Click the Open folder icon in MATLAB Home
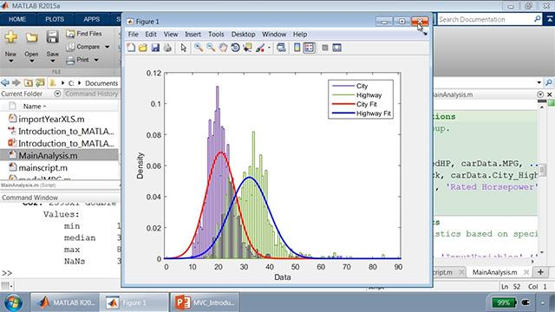Viewport: 555px width, 312px height. tap(31, 36)
